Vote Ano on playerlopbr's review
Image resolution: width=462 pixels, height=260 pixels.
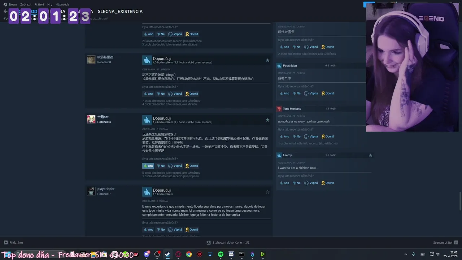[148, 230]
